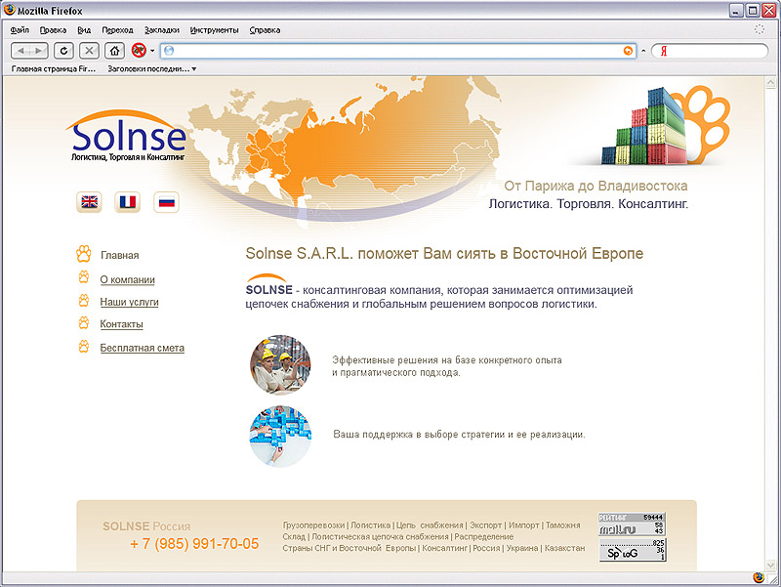781x587 pixels.
Task: Open the О компании link
Action: click(128, 279)
